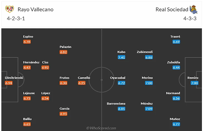Image resolution: width=203 pixels, height=131 pixels.
Task: Click player name Barrenetxea
Action: 116,104
